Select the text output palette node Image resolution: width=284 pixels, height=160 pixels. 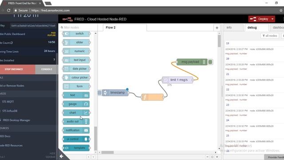point(76,95)
